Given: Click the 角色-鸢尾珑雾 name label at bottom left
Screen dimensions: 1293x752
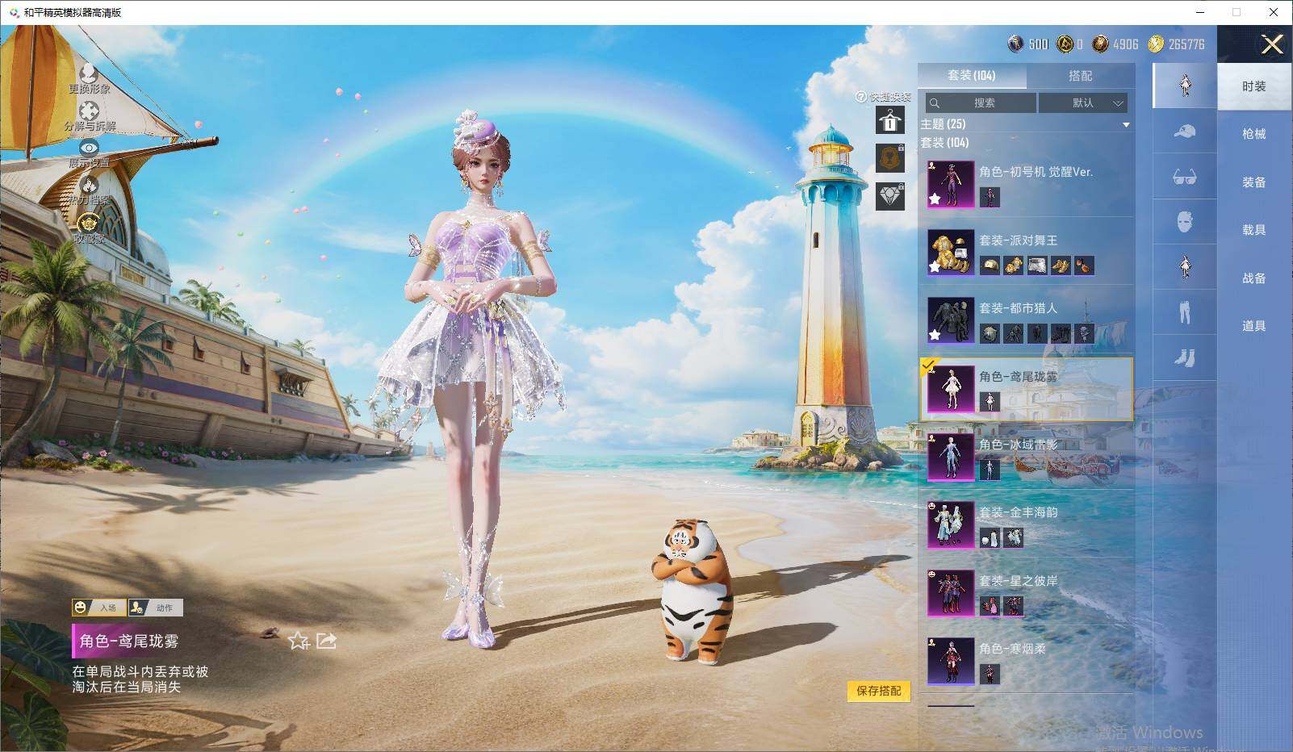Looking at the screenshot, I should pyautogui.click(x=129, y=641).
